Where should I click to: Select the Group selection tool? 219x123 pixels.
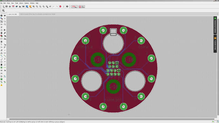pos(2,21)
